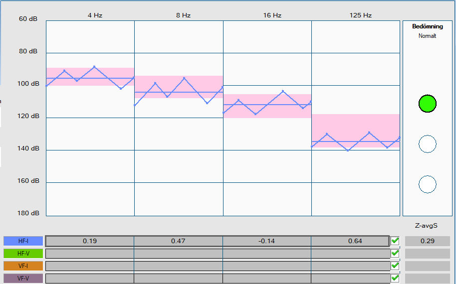
Task: Click the blue HF-I series label
Action: 23,241
